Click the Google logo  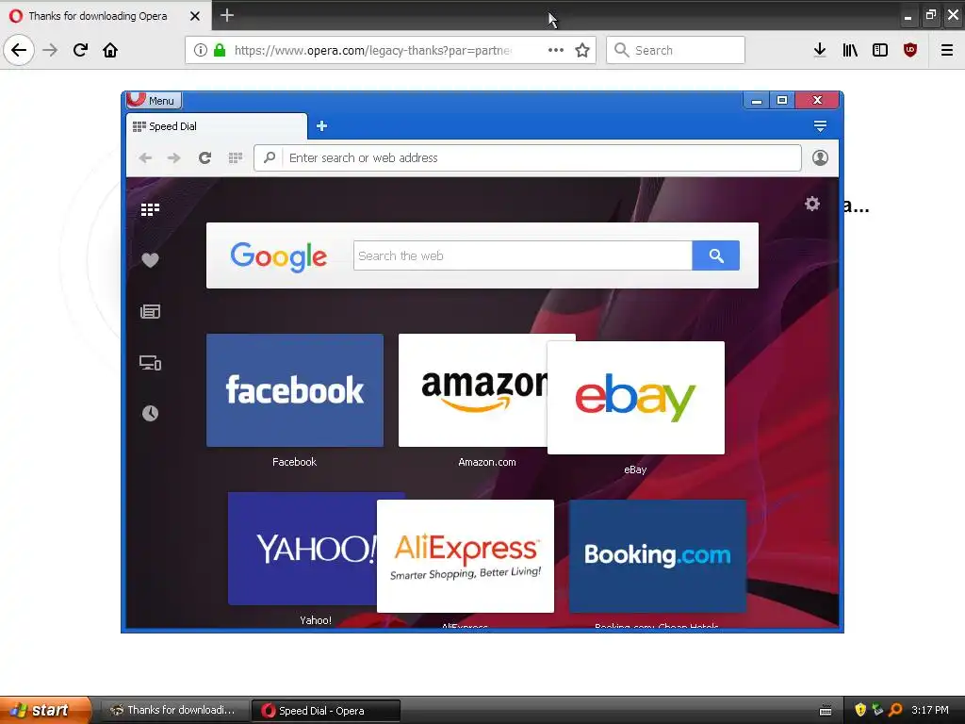[279, 256]
